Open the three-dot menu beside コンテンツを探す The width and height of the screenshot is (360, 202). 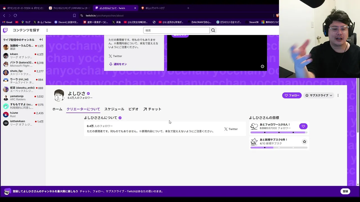pyautogui.click(x=47, y=30)
